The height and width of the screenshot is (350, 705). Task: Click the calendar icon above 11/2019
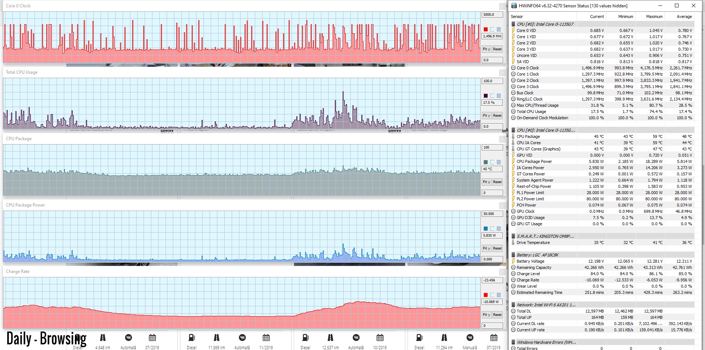point(266,338)
